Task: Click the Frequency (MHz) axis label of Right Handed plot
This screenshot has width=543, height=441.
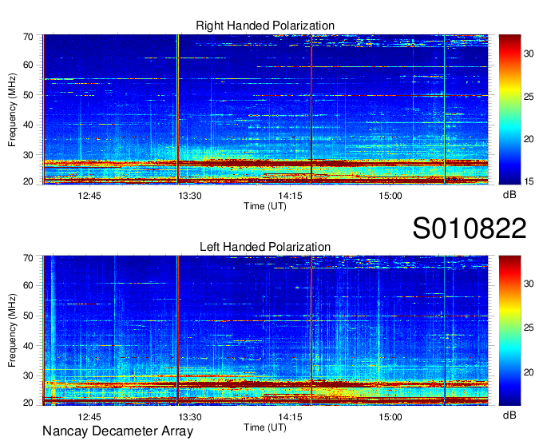Action: coord(12,109)
